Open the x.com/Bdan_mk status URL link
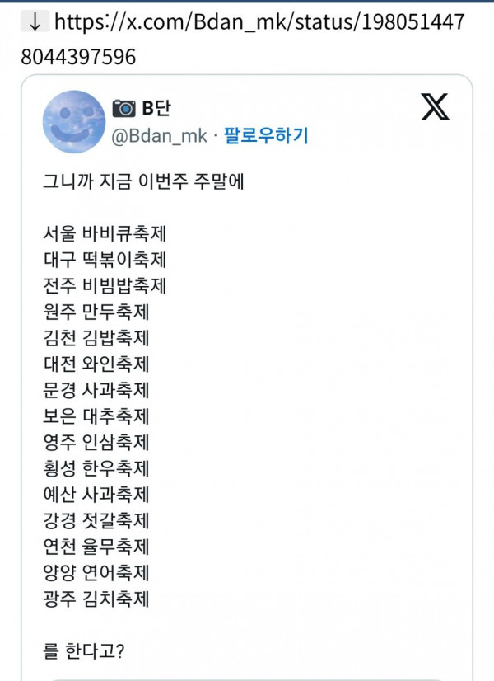This screenshot has height=681, width=494. 247,39
